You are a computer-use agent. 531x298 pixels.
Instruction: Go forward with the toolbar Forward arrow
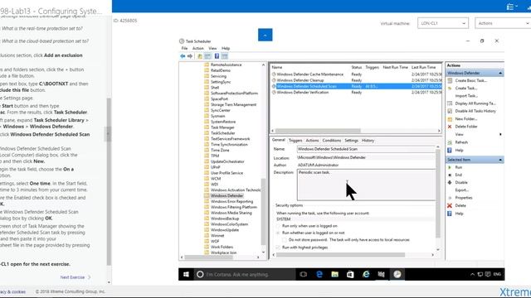pos(190,56)
